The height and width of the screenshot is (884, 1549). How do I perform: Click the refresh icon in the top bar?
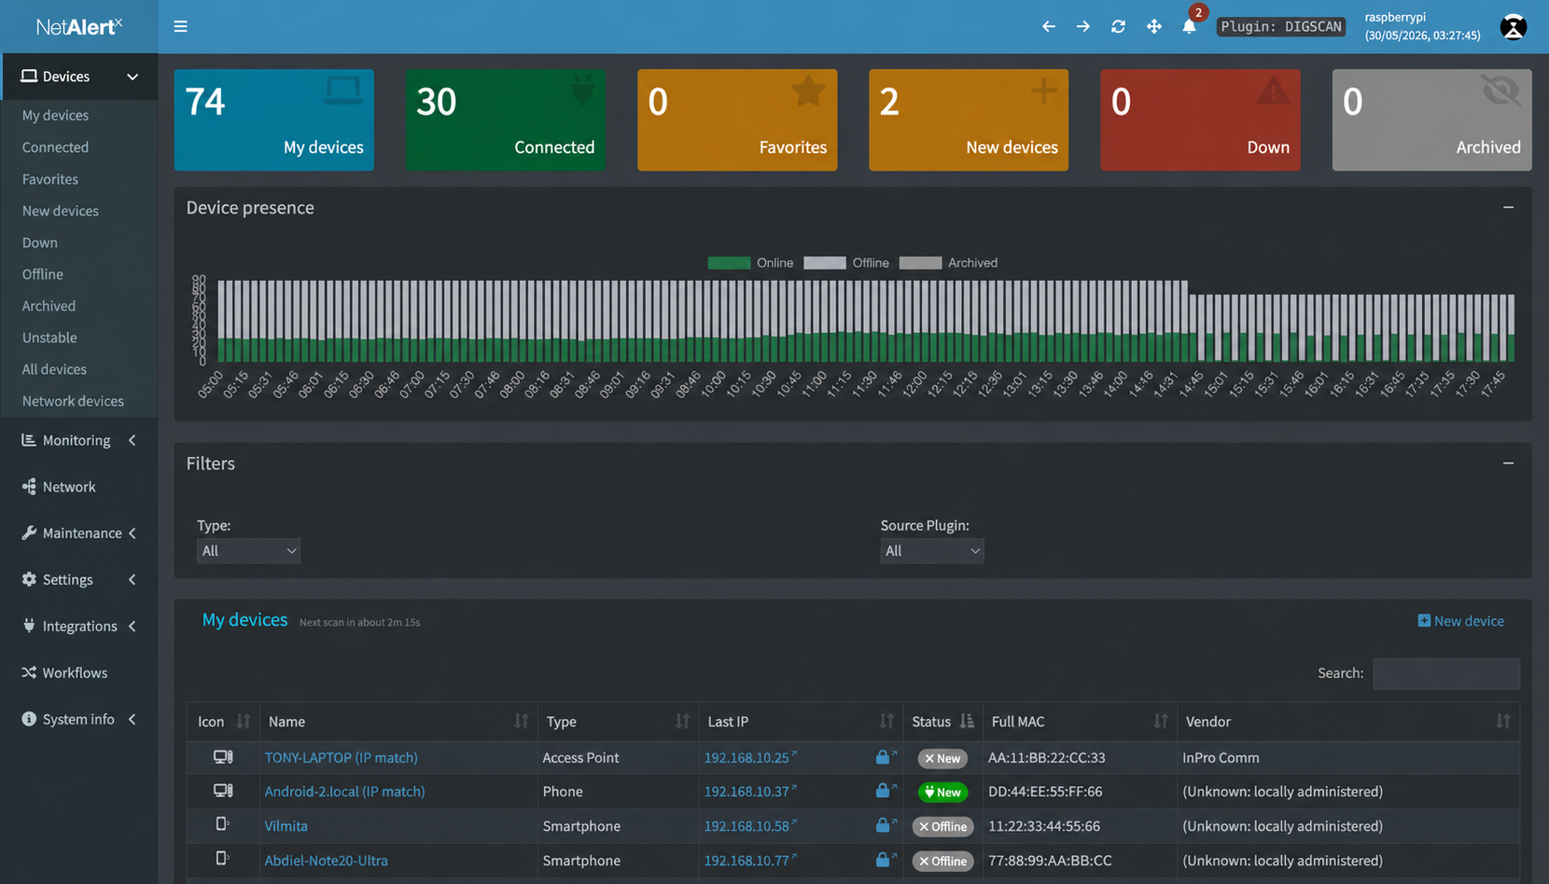click(x=1118, y=26)
